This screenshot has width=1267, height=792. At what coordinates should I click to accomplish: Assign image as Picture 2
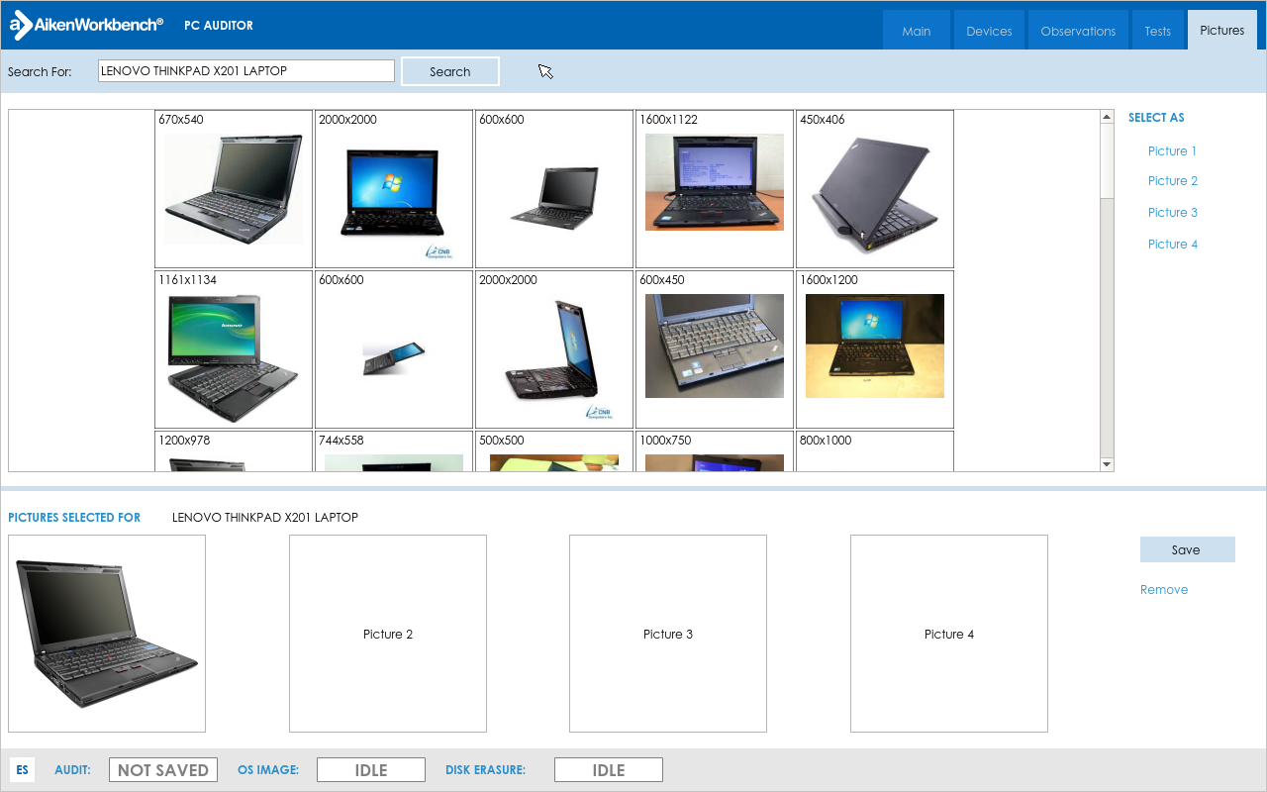point(1173,181)
